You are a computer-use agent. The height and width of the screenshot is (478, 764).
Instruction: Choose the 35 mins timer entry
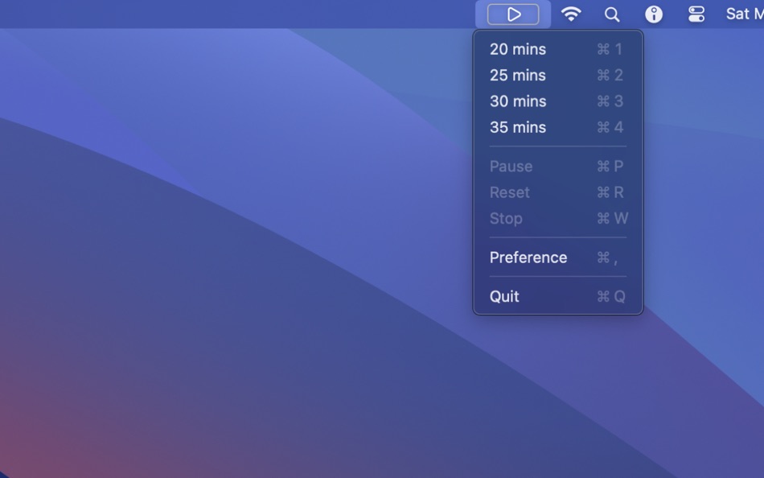pyautogui.click(x=518, y=127)
